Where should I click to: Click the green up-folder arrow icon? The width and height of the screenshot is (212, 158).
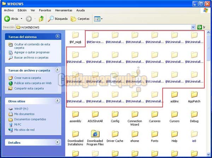coord(41,19)
